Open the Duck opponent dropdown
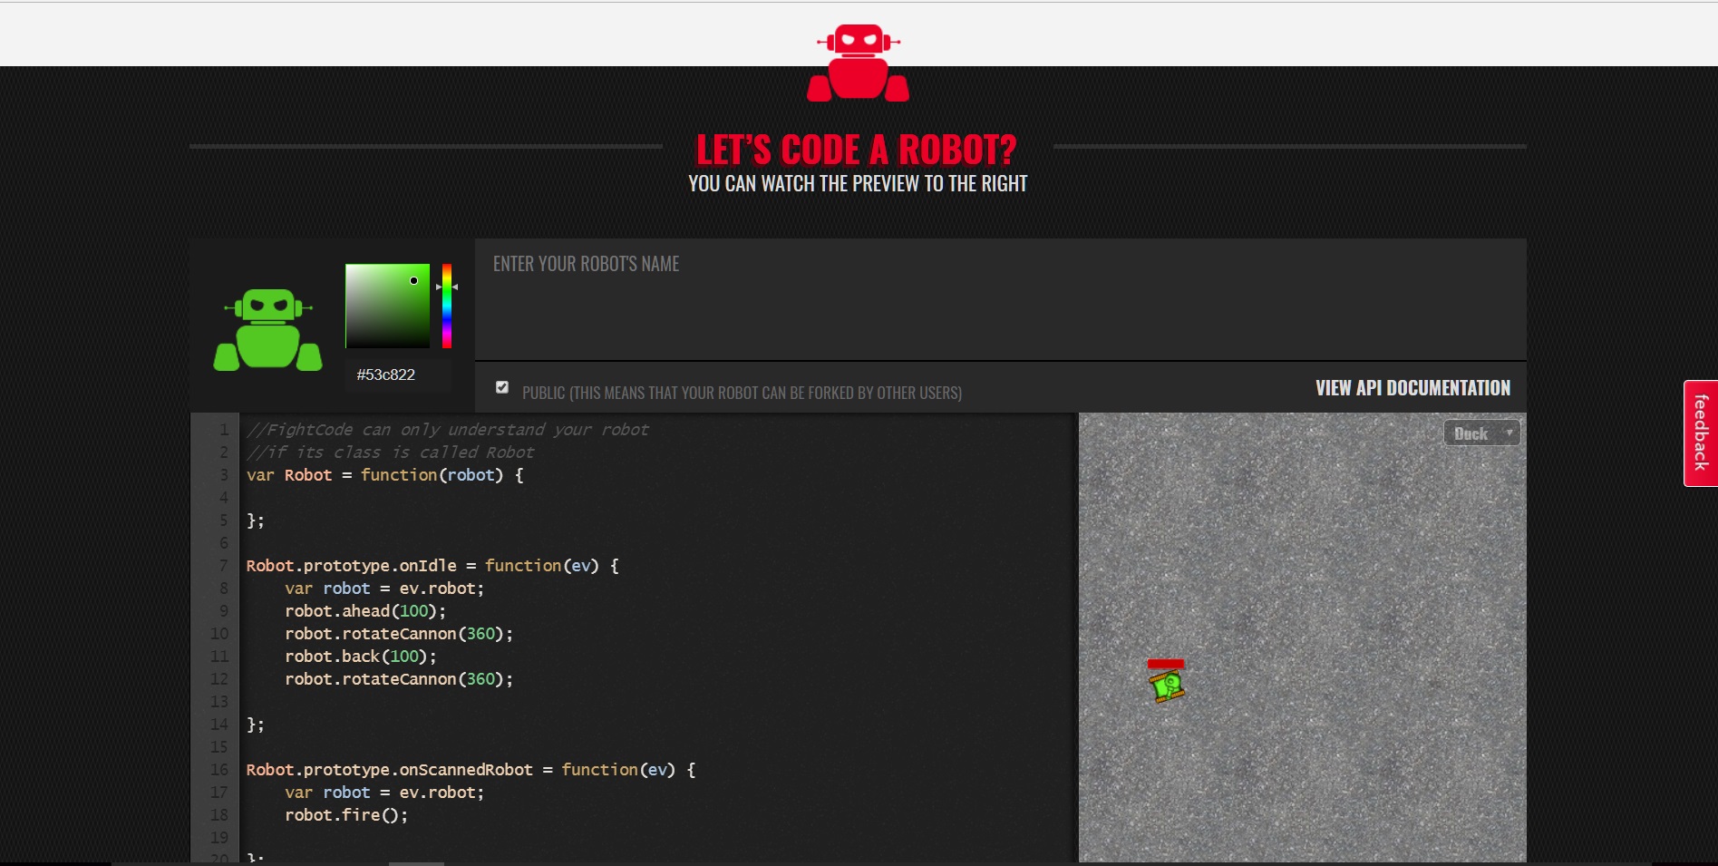The image size is (1718, 866). coord(1481,433)
